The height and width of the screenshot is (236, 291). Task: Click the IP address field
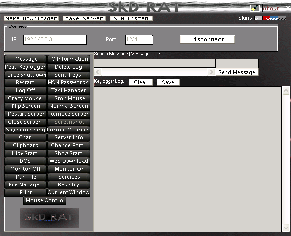click(55, 40)
